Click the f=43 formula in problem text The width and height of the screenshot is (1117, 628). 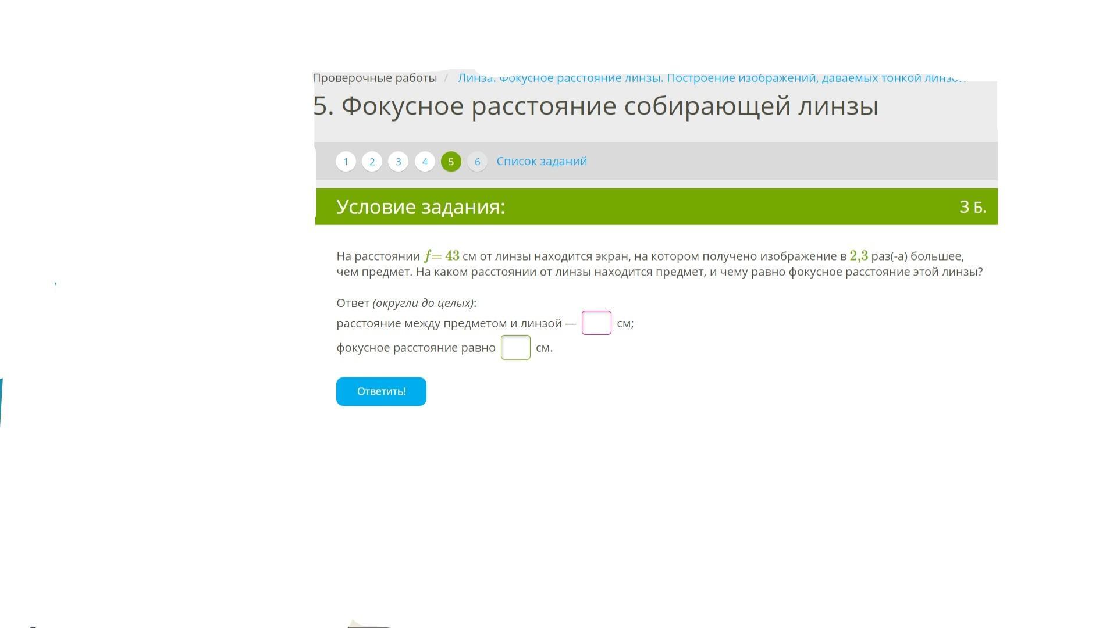(x=442, y=256)
